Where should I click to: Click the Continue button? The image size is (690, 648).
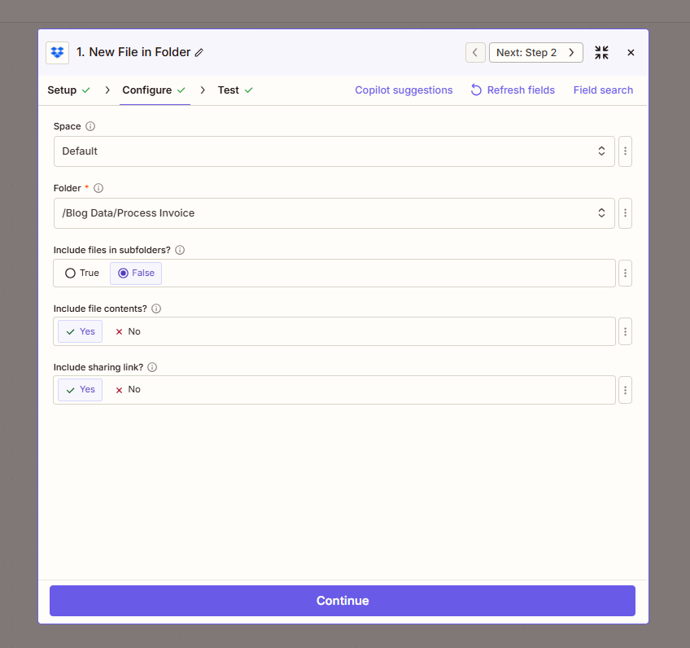click(342, 600)
